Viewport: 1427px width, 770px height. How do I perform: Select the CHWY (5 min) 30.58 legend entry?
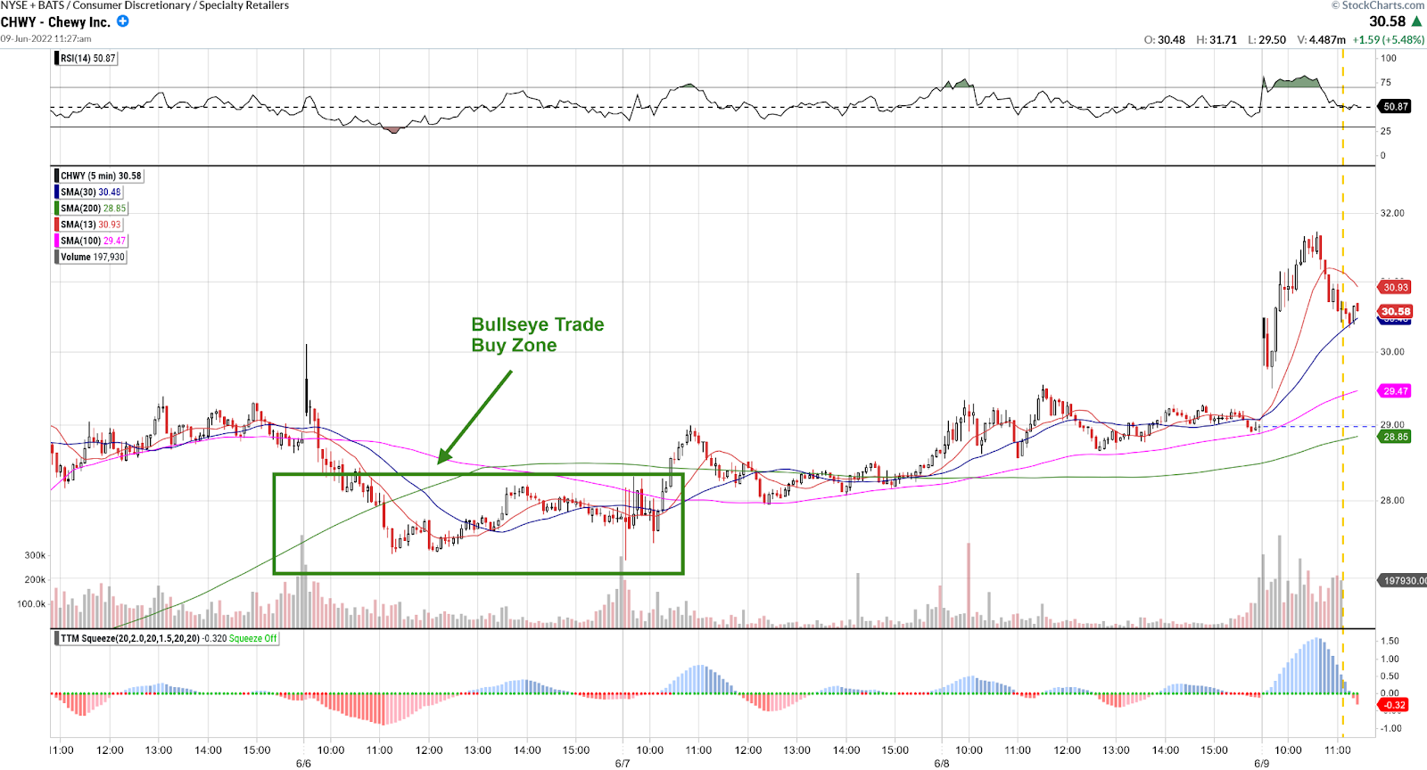click(x=99, y=176)
